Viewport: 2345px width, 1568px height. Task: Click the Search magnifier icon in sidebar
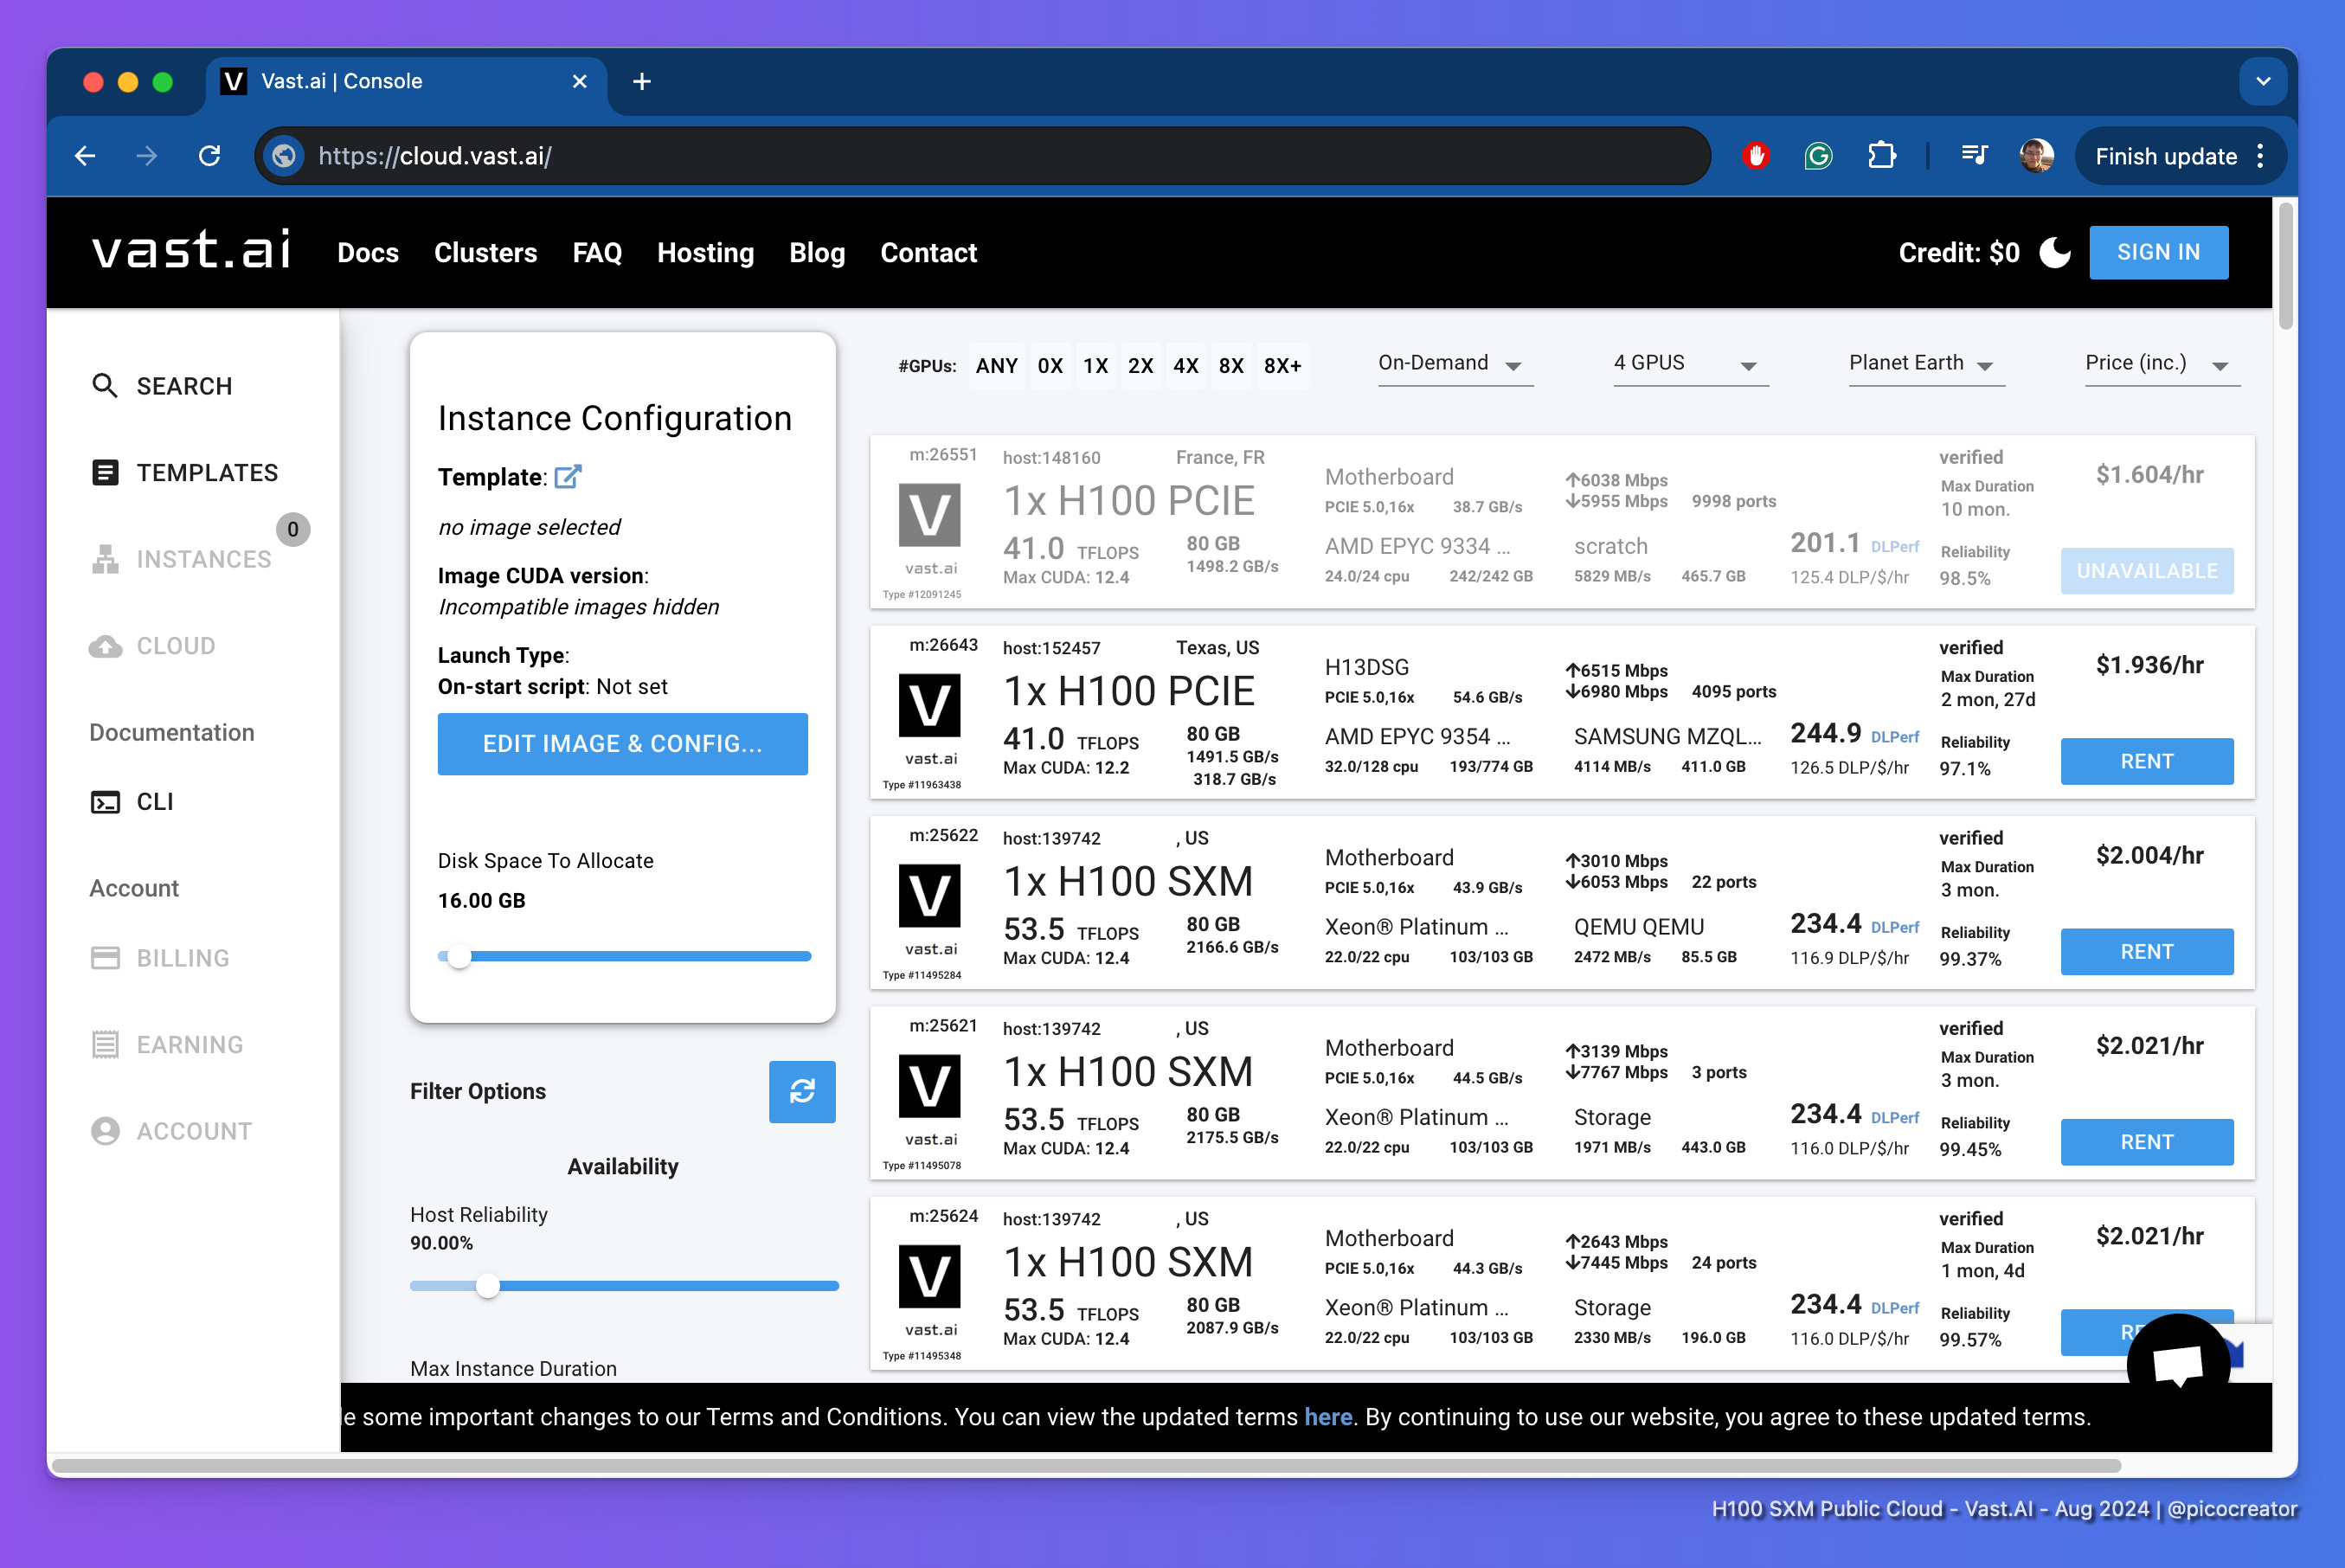(104, 386)
